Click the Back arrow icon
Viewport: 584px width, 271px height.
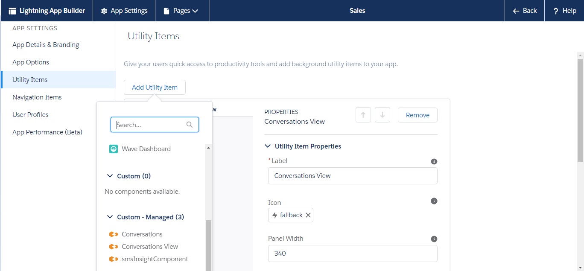[516, 11]
